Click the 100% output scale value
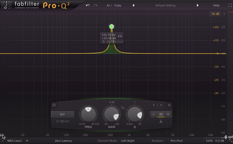233x144 pixels. (209, 141)
